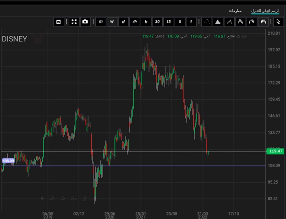The height and width of the screenshot is (219, 286).
Task: Click the open value 116.97
Action: pyautogui.click(x=220, y=36)
